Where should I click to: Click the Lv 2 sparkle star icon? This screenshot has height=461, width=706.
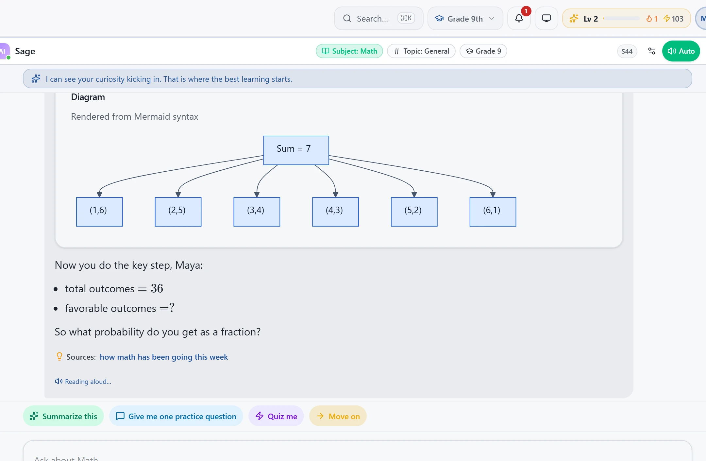point(574,19)
